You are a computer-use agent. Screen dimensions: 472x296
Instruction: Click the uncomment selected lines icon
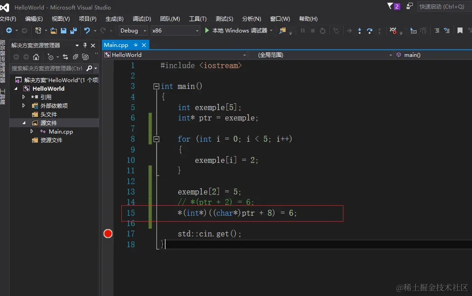click(447, 30)
